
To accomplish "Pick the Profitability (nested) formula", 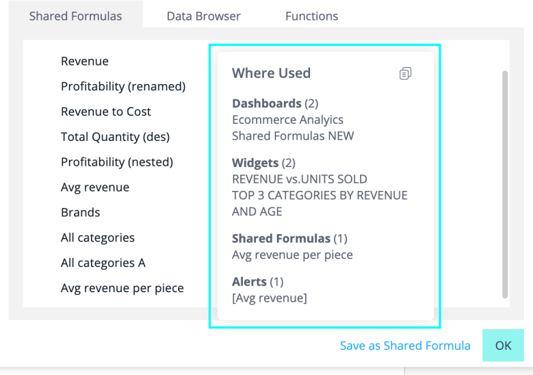I will 117,162.
